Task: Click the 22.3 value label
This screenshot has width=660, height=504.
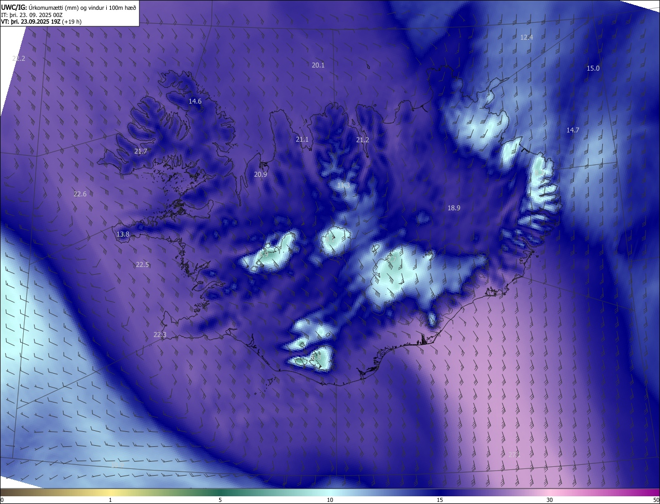Action: 160,334
